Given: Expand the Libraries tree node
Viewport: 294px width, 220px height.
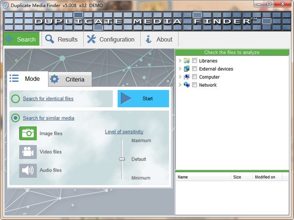Looking at the screenshot, I should (180, 61).
